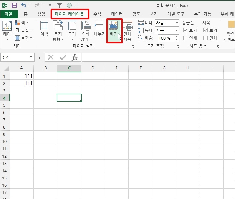
Task: Increase the 배율 (Scale) percent spinner
Action: click(x=176, y=37)
